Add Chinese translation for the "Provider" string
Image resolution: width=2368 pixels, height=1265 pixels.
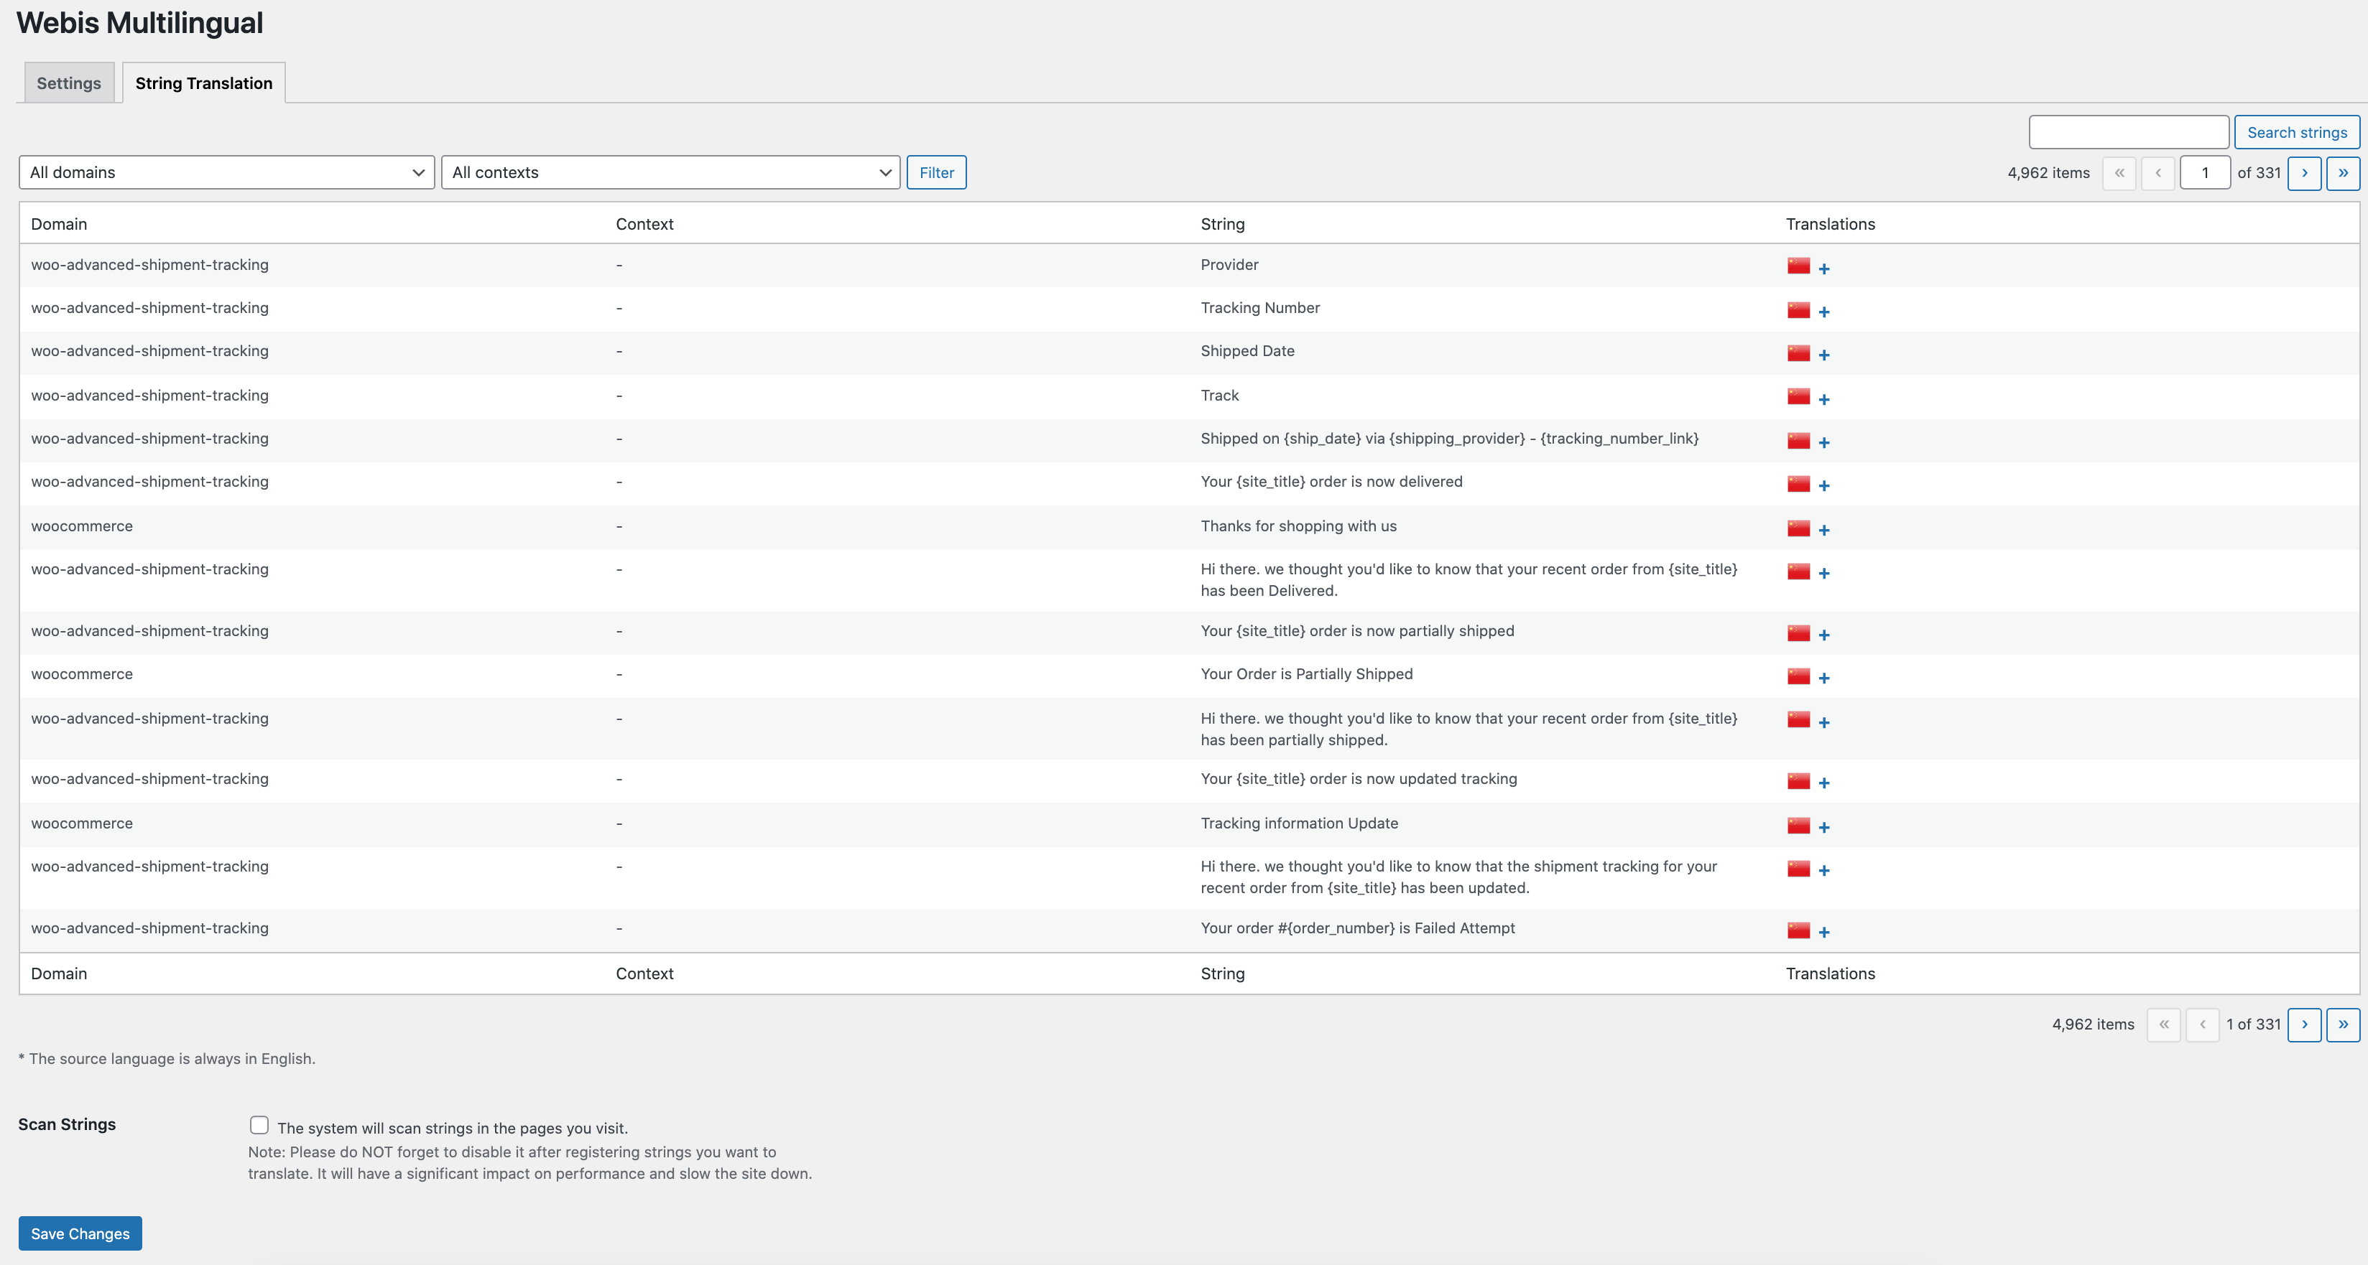point(1824,269)
